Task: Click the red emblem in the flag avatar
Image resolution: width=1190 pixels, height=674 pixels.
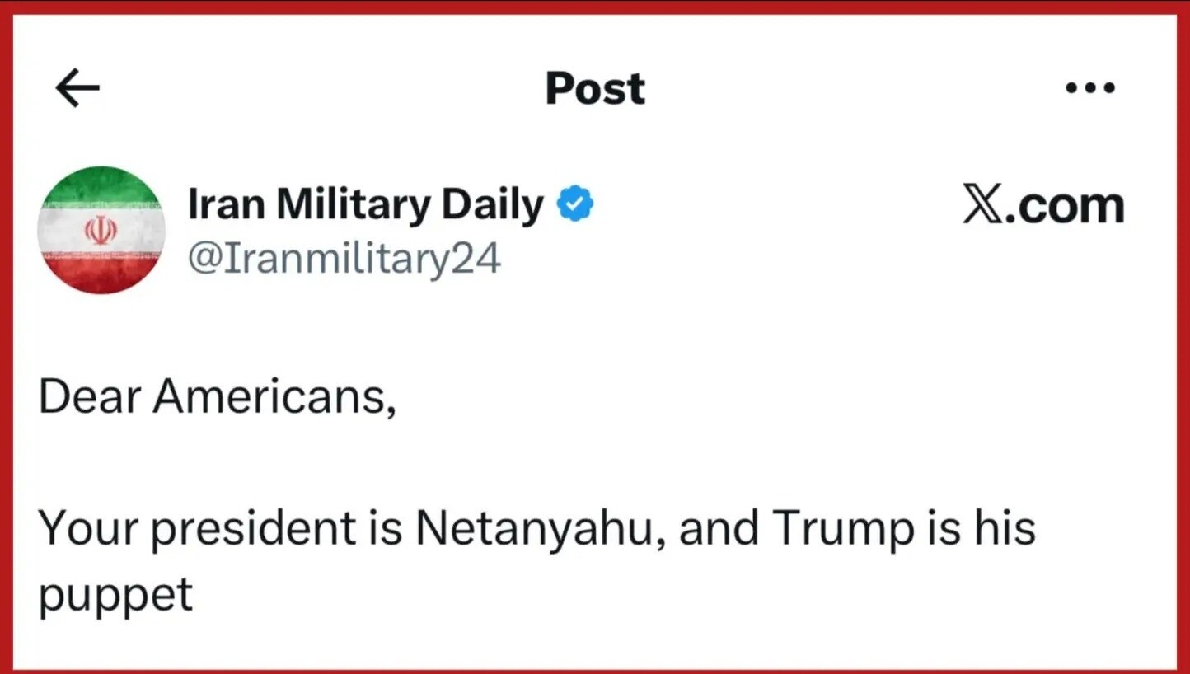Action: tap(101, 230)
